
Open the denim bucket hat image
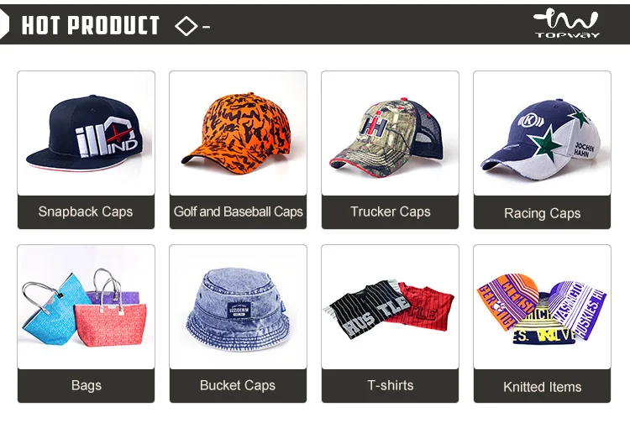point(238,307)
